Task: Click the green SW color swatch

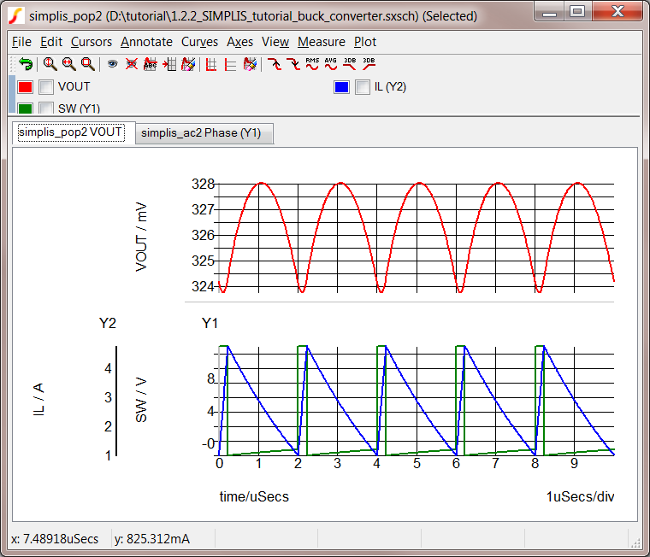Action: click(26, 108)
